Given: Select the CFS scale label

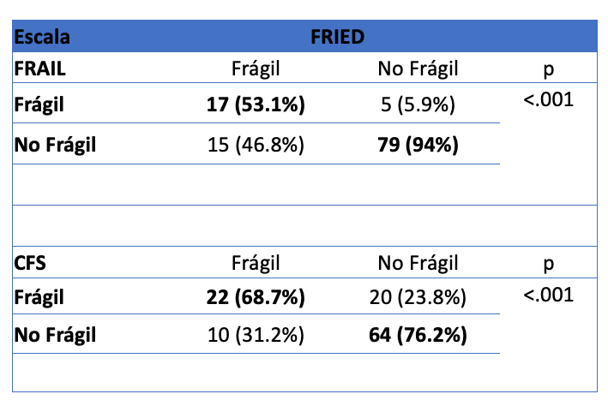Looking at the screenshot, I should tap(30, 263).
